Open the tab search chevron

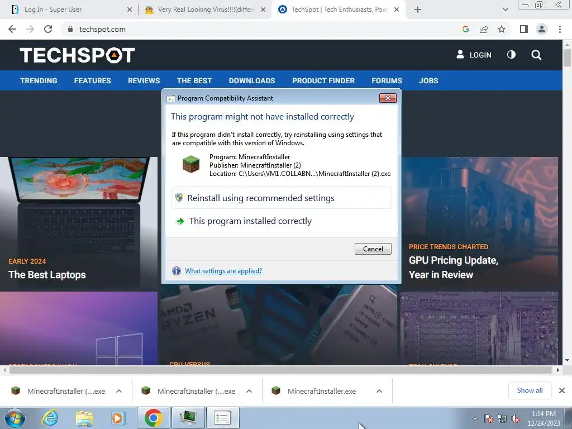point(505,9)
